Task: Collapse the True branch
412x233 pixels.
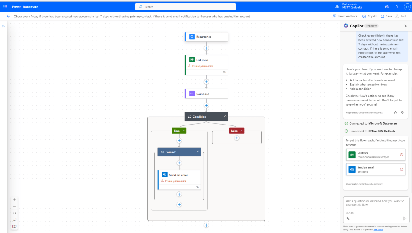Action: [x=184, y=131]
